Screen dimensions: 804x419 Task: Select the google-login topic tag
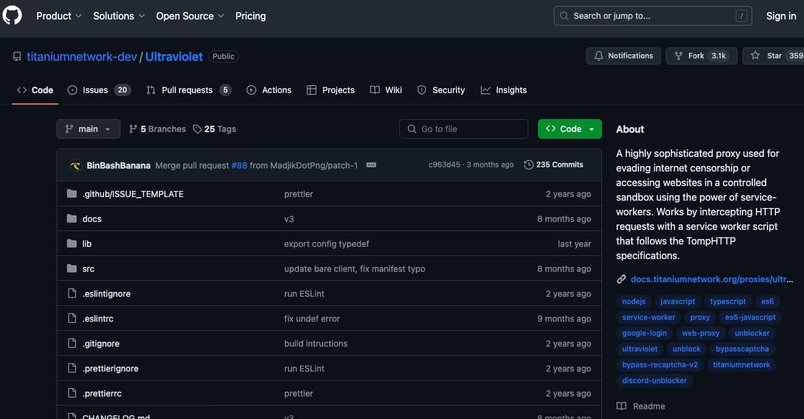point(645,333)
